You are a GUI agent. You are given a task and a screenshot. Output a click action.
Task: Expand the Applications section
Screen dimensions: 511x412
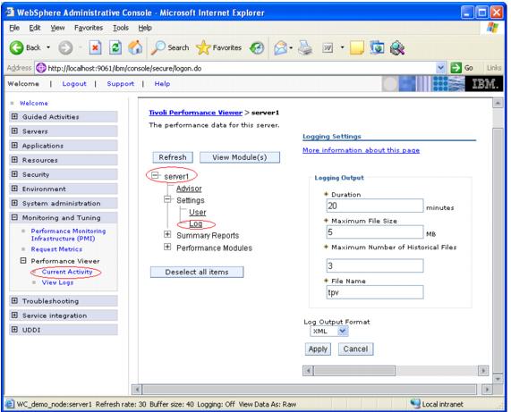[14, 145]
